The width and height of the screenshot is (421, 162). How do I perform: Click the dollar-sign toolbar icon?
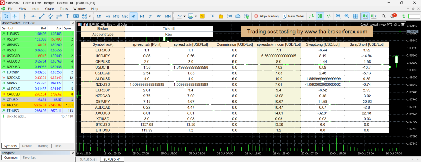pos(202,16)
